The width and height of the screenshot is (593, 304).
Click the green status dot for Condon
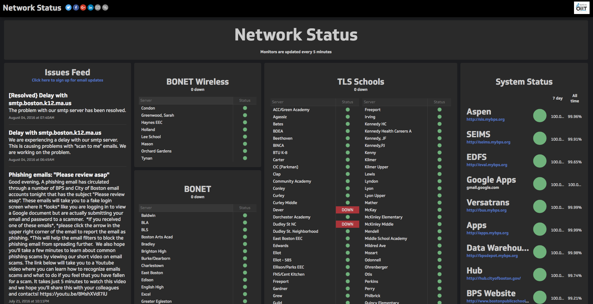tap(245, 108)
